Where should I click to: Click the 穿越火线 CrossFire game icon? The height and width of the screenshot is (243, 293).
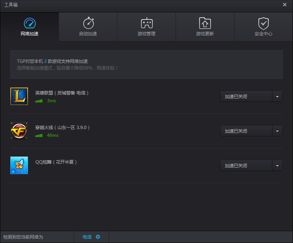tap(19, 131)
